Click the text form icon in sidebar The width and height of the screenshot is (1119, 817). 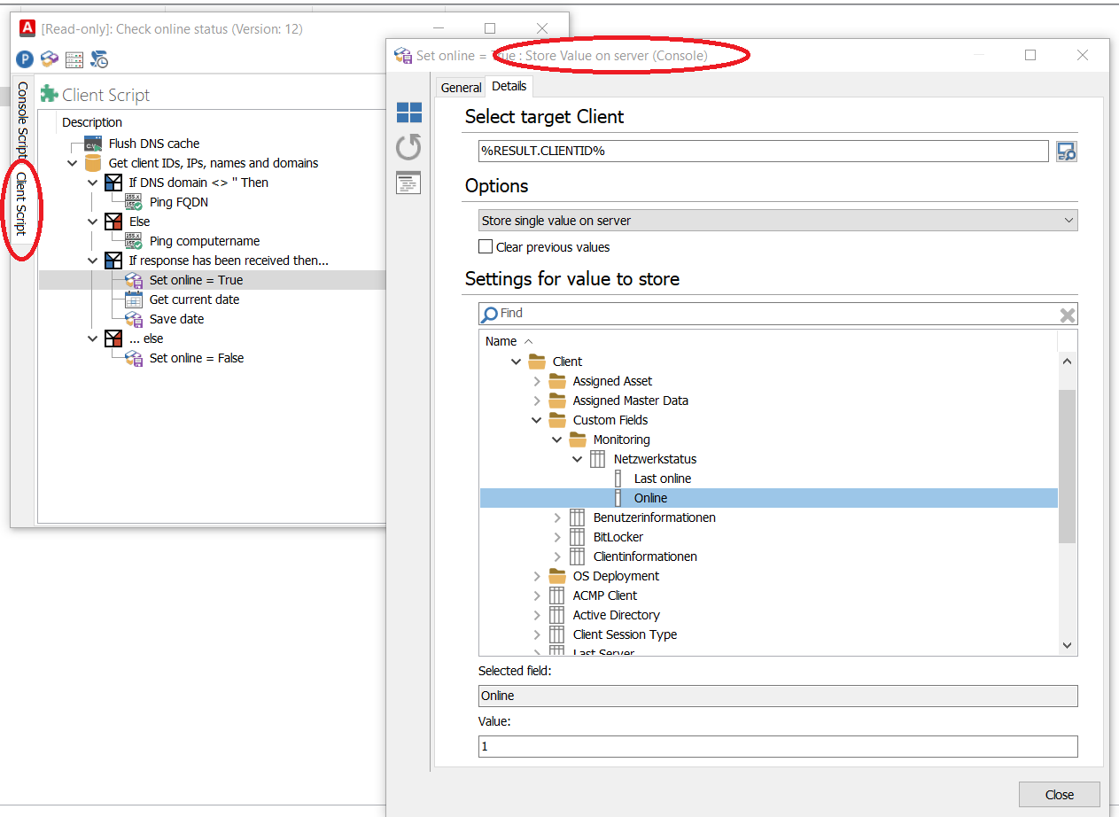pos(409,183)
